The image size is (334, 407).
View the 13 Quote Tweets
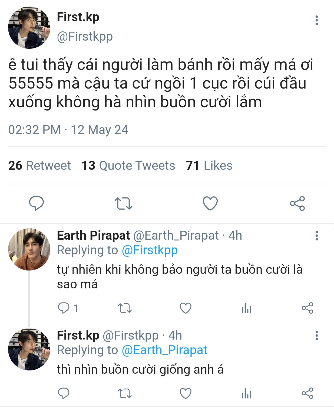coord(128,165)
